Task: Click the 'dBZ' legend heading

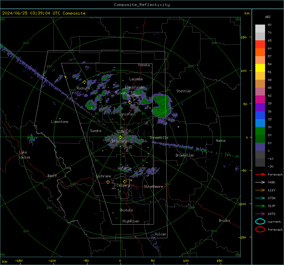Action: [268, 17]
